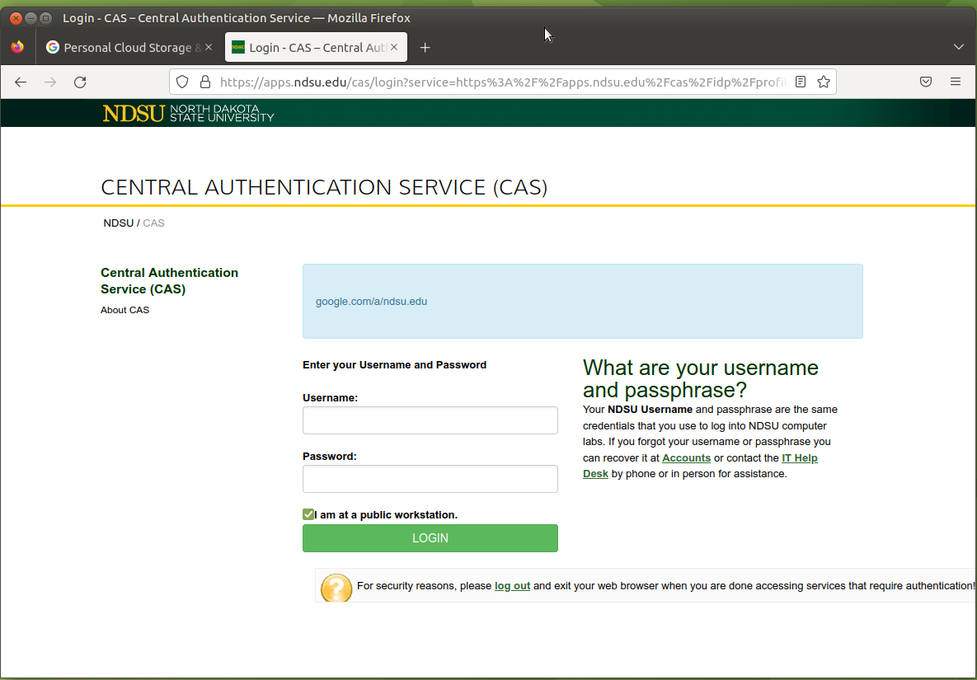The width and height of the screenshot is (977, 680).
Task: Expand the list all tabs dropdown
Action: [958, 47]
